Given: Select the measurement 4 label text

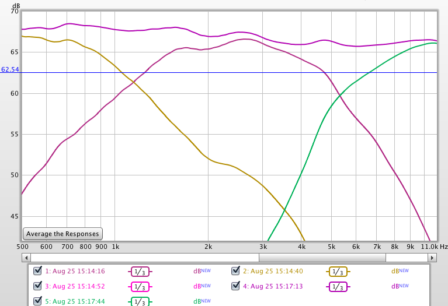Looking at the screenshot, I should point(272,286).
